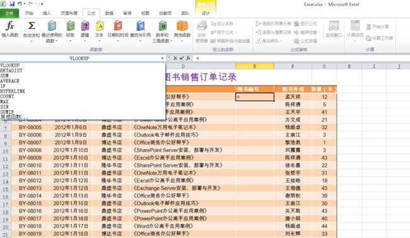Switch to the Home (开始) tab
Viewport: 410px width, 238px height.
coord(29,13)
